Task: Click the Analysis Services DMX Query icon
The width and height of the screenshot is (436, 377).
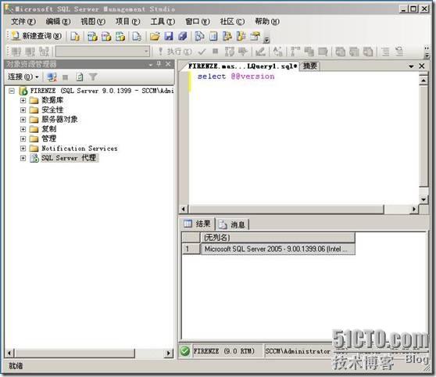Action: [106, 36]
